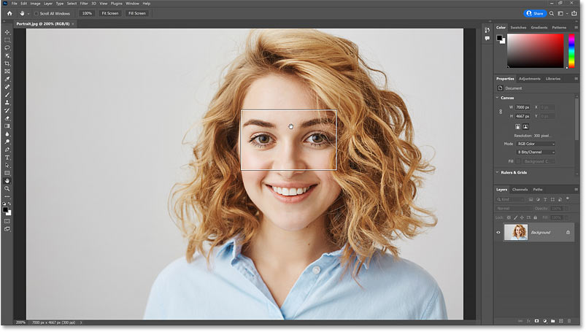Click the new adjustment layer icon
This screenshot has height=332, width=586.
point(545,321)
